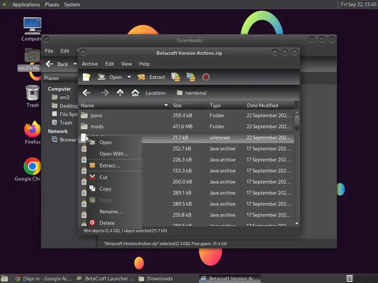Screen dimensions: 378x283
Task: Choose Cut from the context menu
Action: point(114,177)
